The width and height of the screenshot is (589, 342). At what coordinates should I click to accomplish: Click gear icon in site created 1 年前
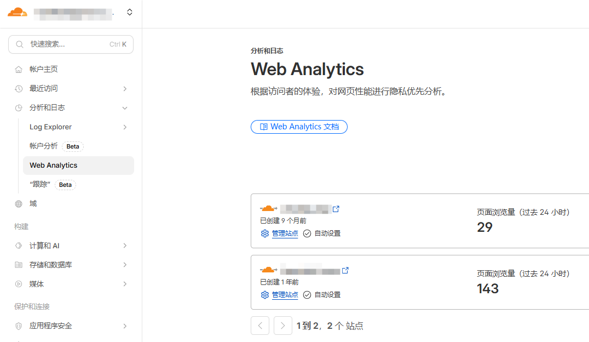[265, 295]
